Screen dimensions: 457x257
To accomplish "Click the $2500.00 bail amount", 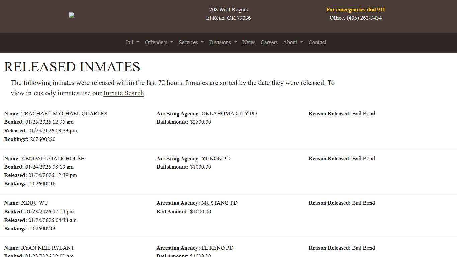I will 200,122.
